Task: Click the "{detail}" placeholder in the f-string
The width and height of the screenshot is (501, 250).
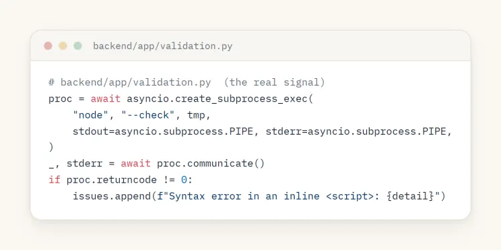Action: tap(409, 196)
